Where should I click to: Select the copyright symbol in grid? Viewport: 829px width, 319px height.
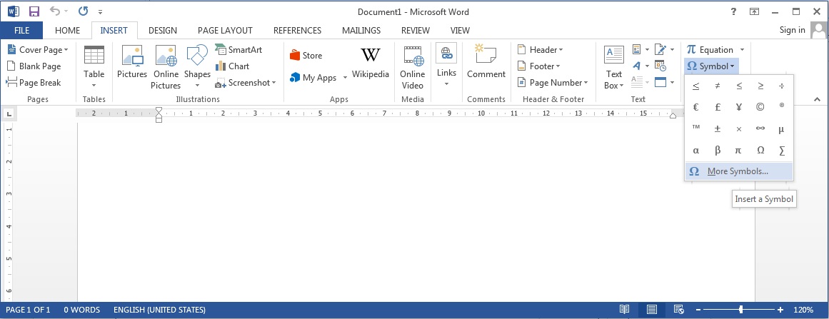tap(760, 107)
